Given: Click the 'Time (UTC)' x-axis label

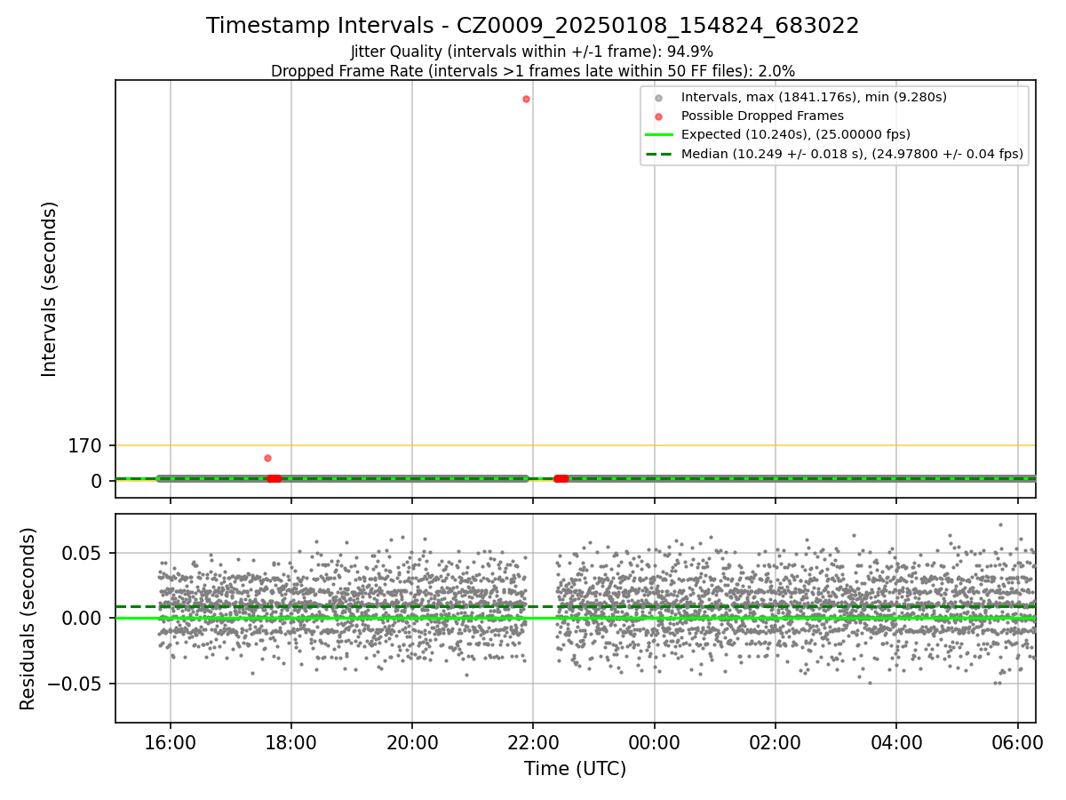Looking at the screenshot, I should (x=575, y=768).
